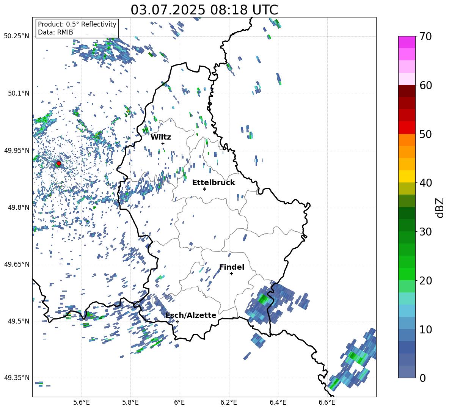Click the Wiltz station cross marker
The image size is (449, 410).
point(163,143)
